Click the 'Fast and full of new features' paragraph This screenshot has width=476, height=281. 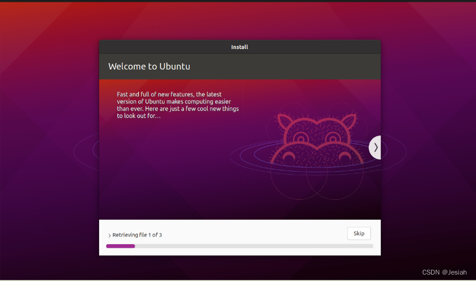[x=177, y=105]
